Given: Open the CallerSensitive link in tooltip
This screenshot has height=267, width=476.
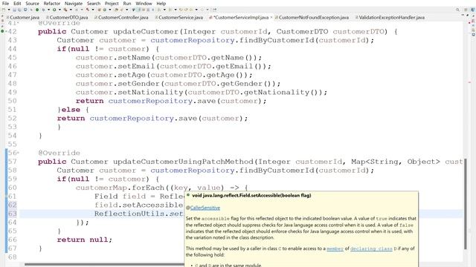Looking at the screenshot, I should pos(205,208).
